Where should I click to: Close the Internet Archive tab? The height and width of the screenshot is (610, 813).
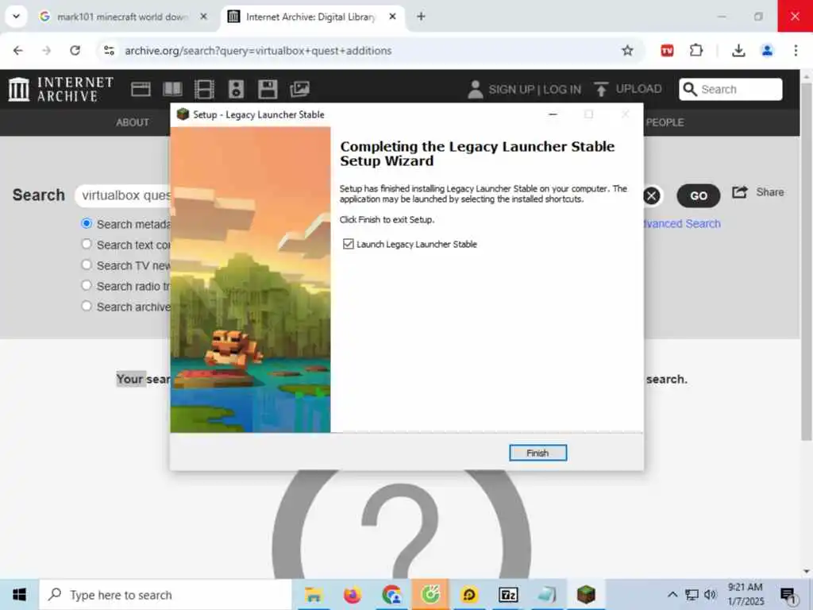click(392, 17)
